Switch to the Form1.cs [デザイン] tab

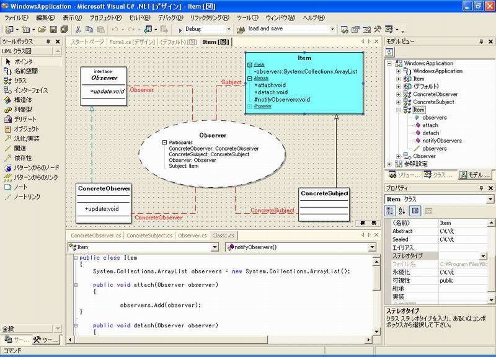[132, 42]
